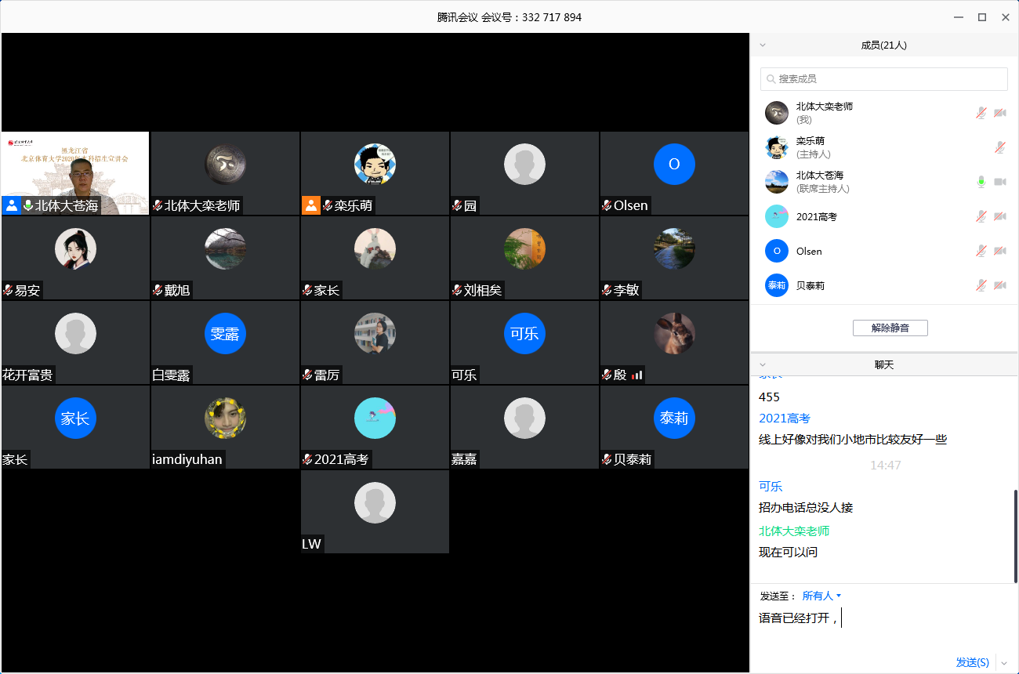Screen dimensions: 1019x674
Task: Click the search magnifier icon in 搜索成员 box
Action: [771, 78]
